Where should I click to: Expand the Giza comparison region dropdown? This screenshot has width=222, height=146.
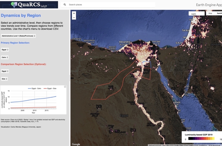pyautogui.click(x=4, y=79)
